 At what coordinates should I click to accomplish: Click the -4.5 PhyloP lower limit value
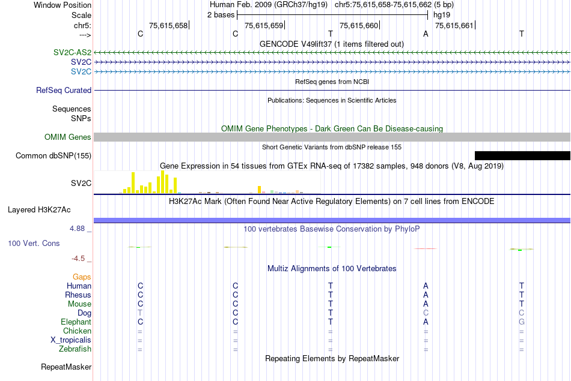tap(78, 259)
